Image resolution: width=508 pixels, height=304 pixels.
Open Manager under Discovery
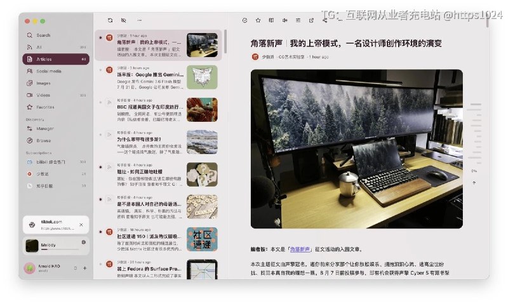point(56,129)
